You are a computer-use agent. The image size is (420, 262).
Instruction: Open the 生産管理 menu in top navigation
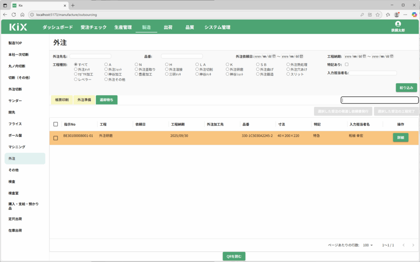tap(123, 27)
